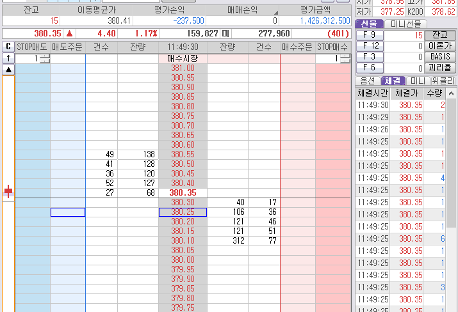Click the 평가금액 value 1,426,312,500

tap(325, 20)
